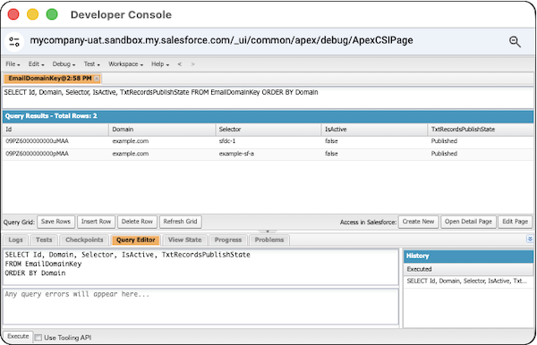Click the TxtRecordsPublishState column header
The image size is (537, 345).
tap(481, 130)
